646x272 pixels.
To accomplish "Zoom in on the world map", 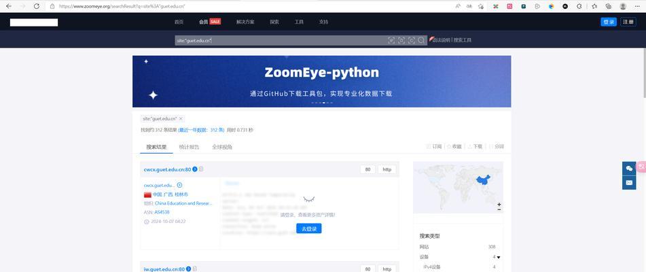I will pyautogui.click(x=499, y=205).
